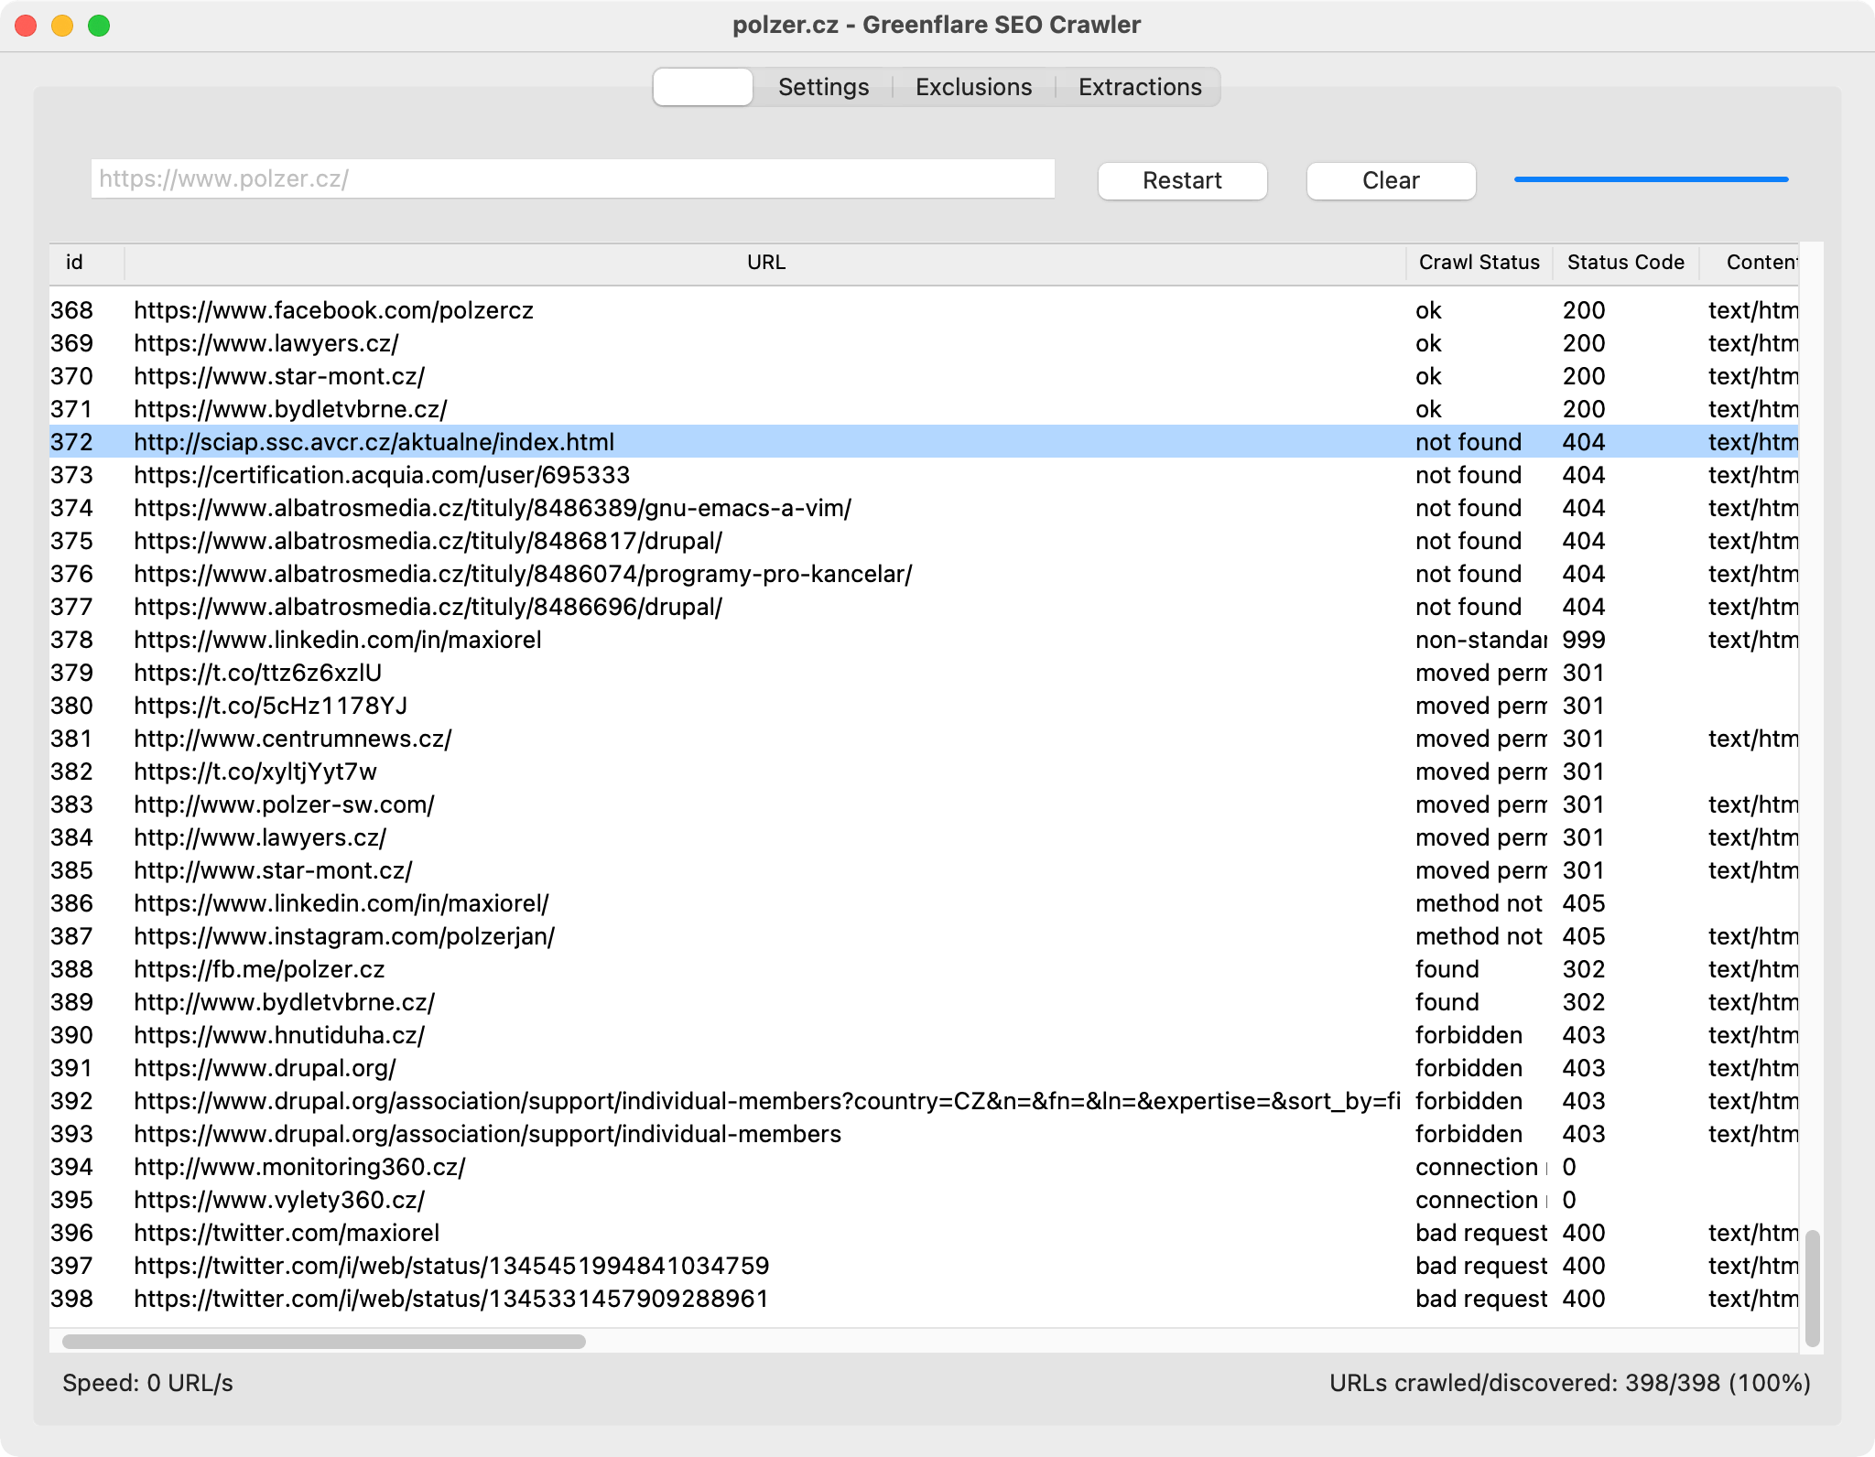Select the blank first crawl tab

tap(703, 87)
